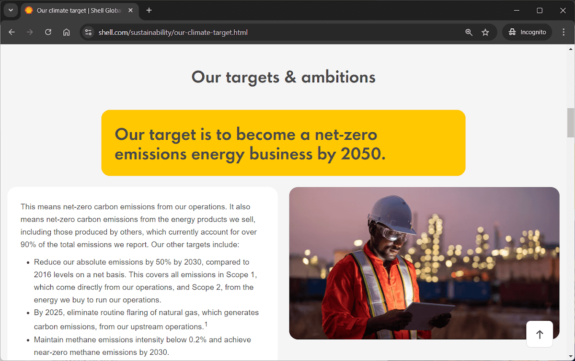Open a new browser tab
Viewport: 575px width, 361px height.
(149, 10)
